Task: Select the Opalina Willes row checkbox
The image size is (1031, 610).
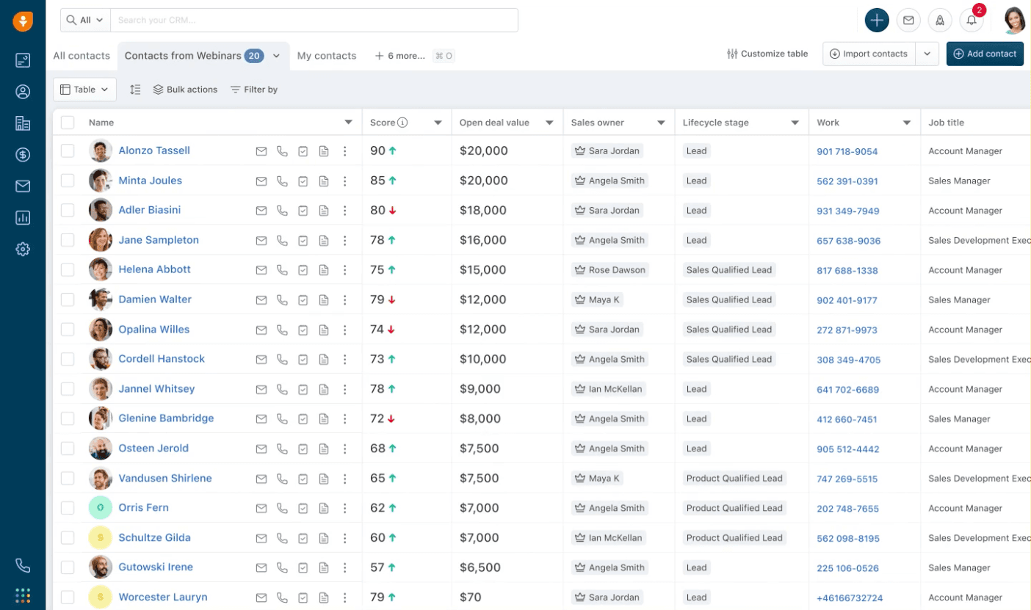Action: [x=68, y=330]
